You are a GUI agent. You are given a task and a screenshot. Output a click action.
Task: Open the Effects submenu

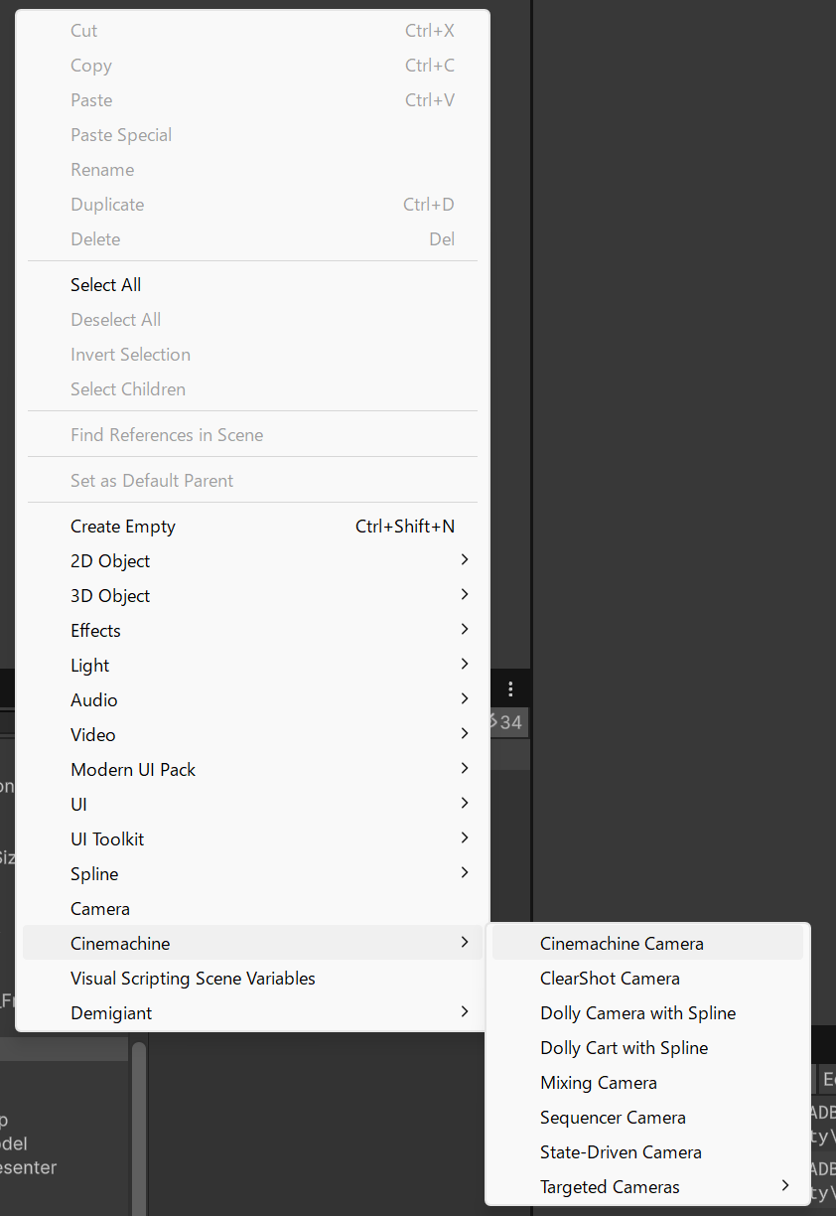95,631
